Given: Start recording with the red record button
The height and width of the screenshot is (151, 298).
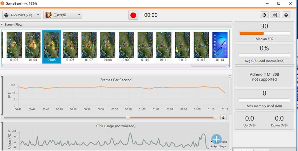Looking at the screenshot, I should pos(133,15).
